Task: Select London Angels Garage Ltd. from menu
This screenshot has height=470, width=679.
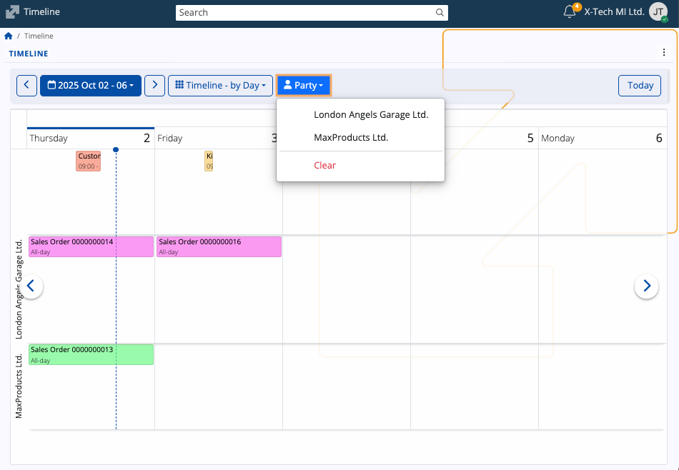Action: click(370, 115)
